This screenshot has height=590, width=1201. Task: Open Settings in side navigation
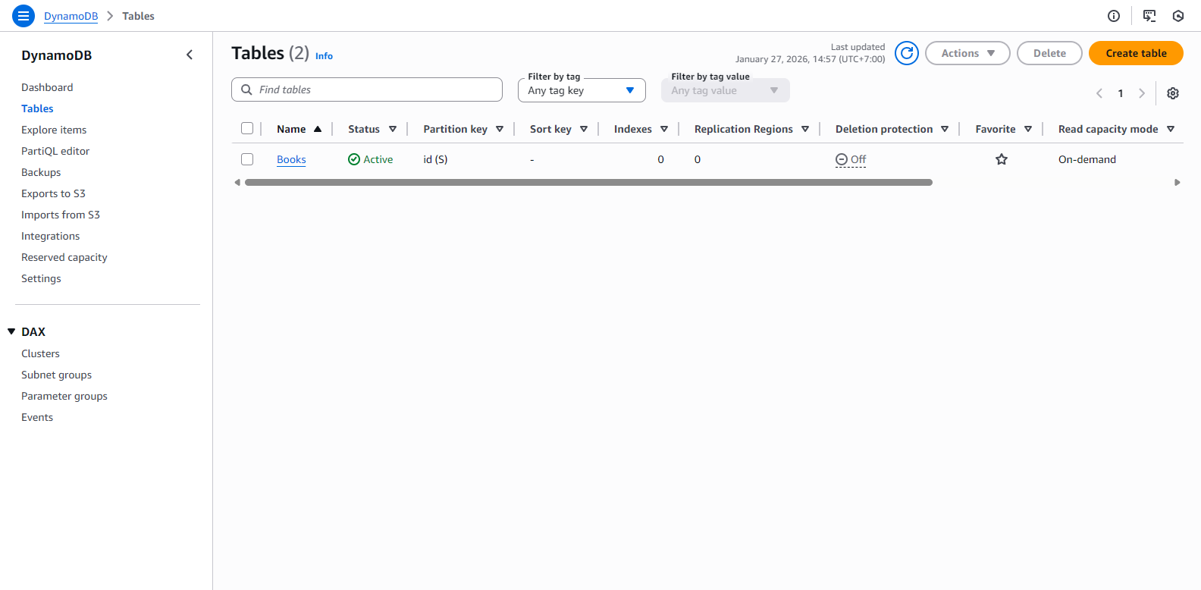41,278
